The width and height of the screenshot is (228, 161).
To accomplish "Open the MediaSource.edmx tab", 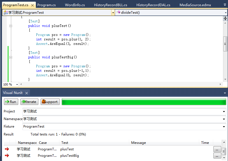I will tap(195, 5).
